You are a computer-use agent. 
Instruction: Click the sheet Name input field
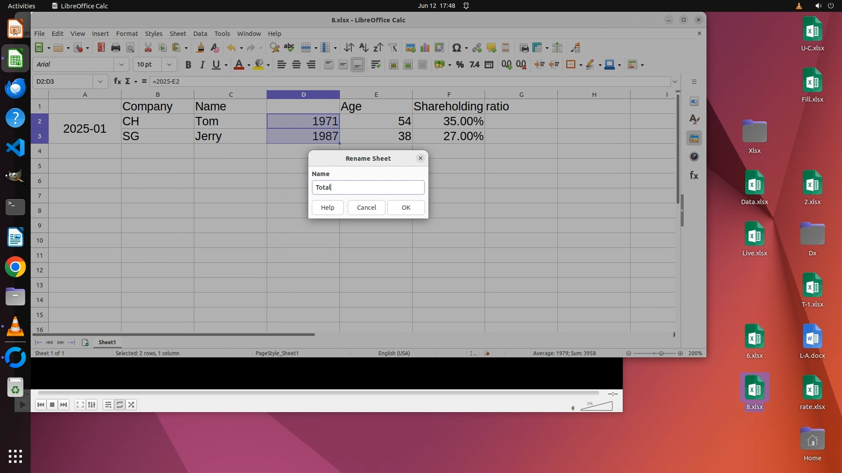368,187
